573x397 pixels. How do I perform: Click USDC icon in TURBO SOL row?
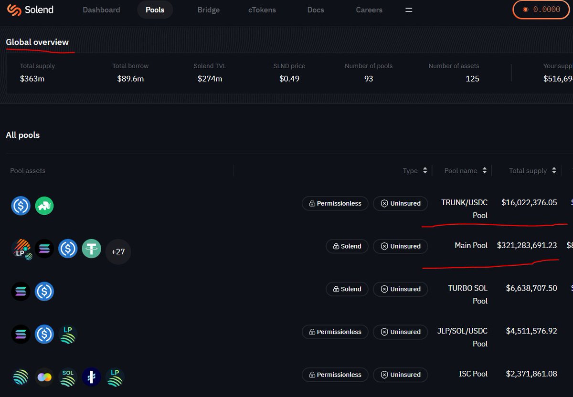pyautogui.click(x=44, y=292)
